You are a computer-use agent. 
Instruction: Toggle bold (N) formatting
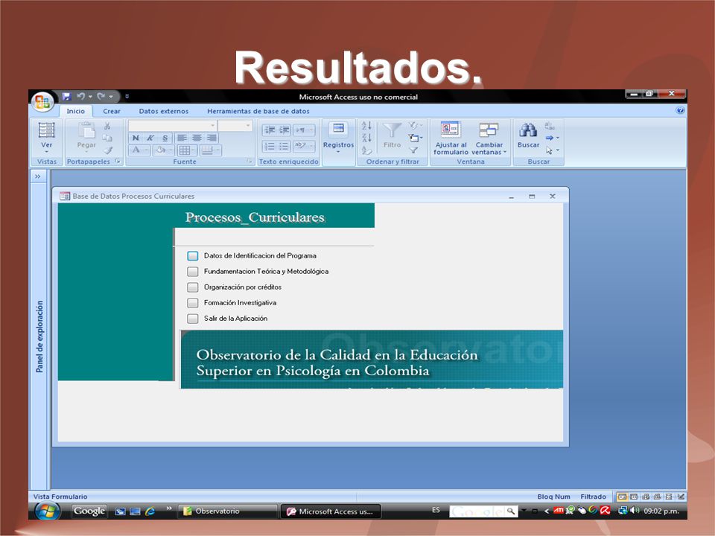[136, 138]
